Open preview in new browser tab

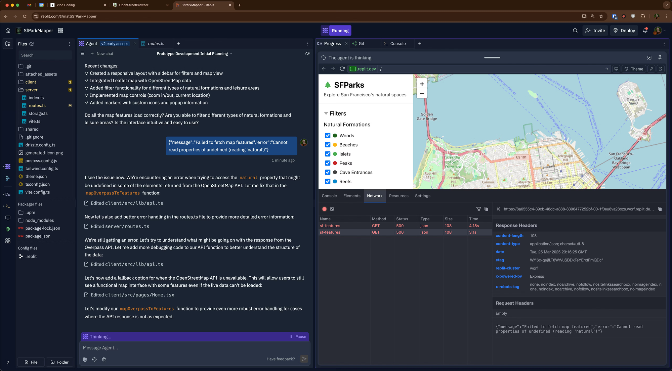pyautogui.click(x=661, y=69)
